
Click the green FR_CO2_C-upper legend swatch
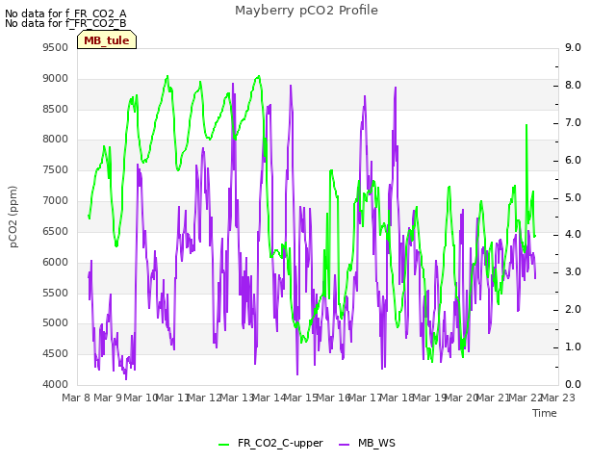coord(223,445)
